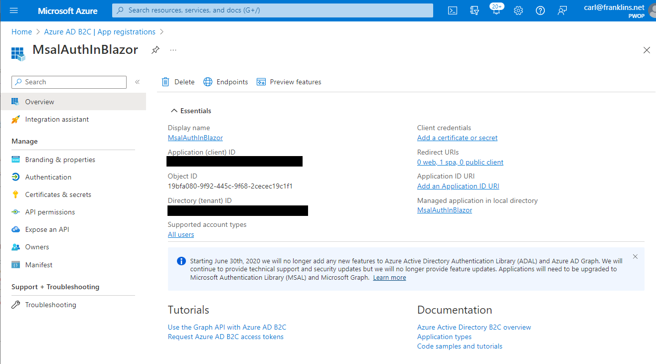Image resolution: width=656 pixels, height=364 pixels.
Task: Go to Azure AD B2C App registrations breadcrumb
Action: coord(100,32)
